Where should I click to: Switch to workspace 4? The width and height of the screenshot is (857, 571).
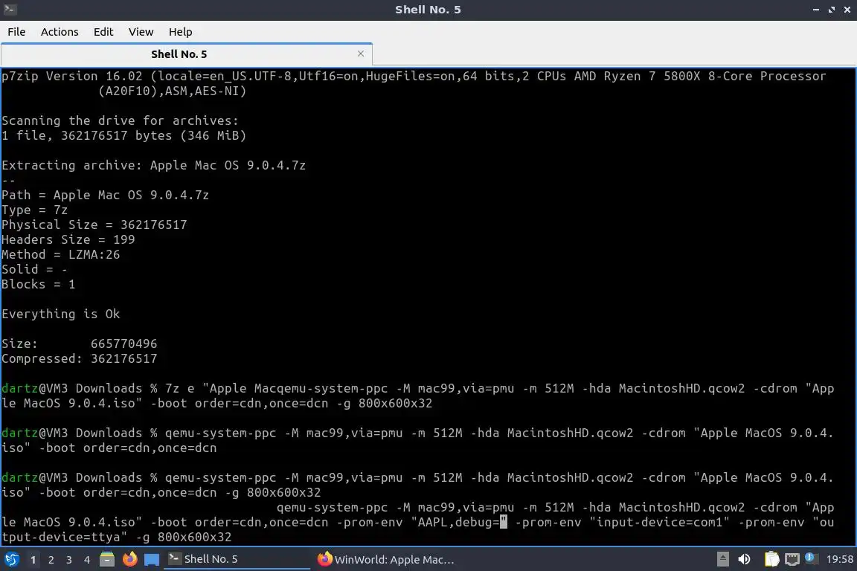click(87, 560)
